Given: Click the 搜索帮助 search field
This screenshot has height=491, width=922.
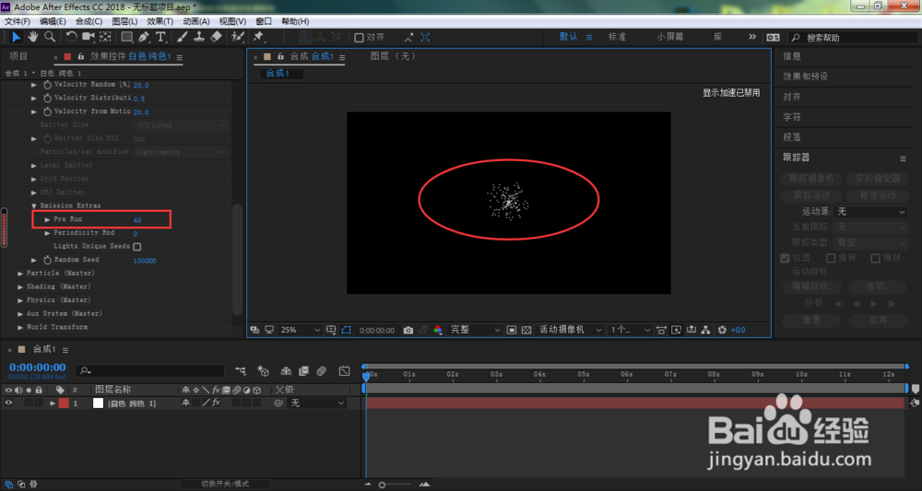Looking at the screenshot, I should point(853,38).
